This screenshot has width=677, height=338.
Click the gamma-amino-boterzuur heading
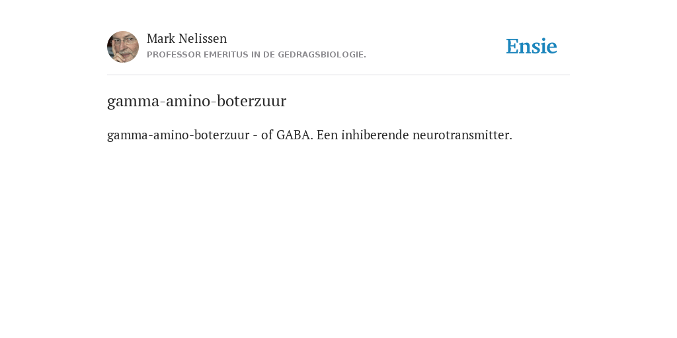(x=196, y=101)
